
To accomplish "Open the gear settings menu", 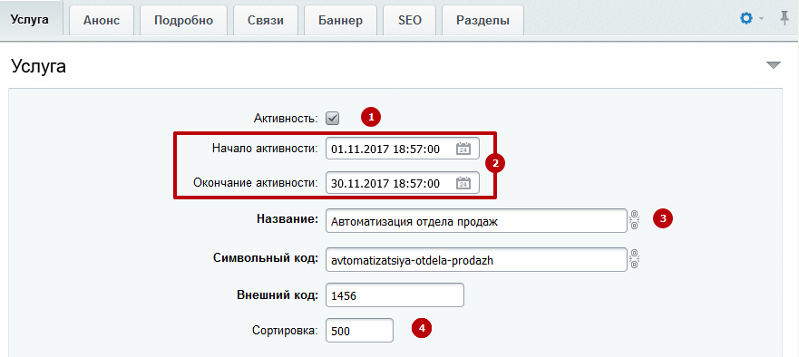I will coord(746,19).
